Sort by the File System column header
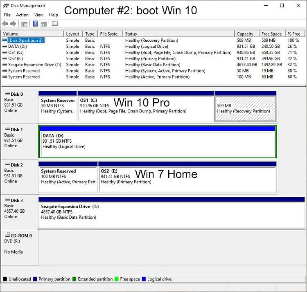 pos(110,34)
